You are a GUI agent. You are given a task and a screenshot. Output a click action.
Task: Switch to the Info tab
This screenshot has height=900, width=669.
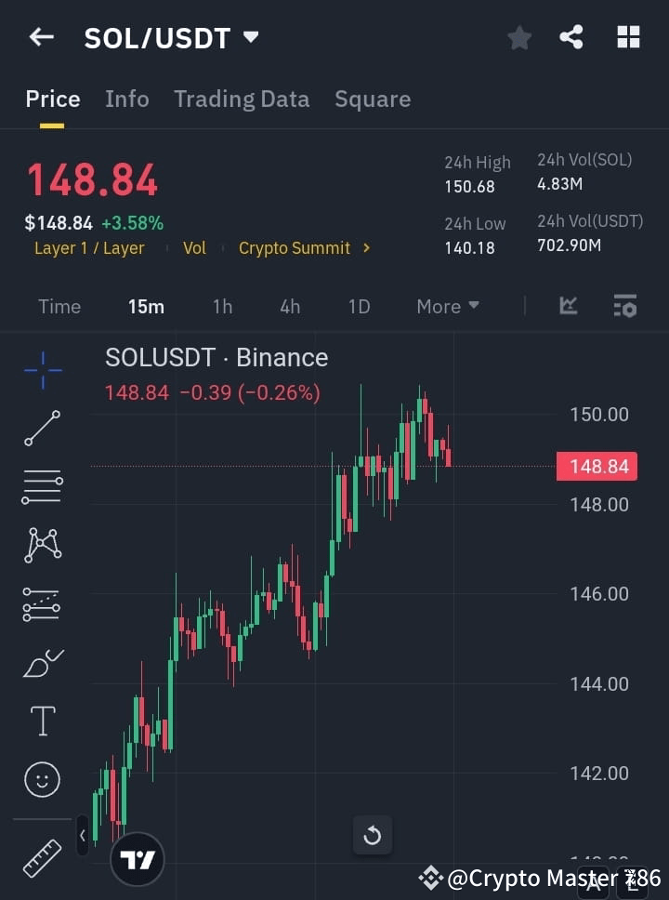(127, 99)
